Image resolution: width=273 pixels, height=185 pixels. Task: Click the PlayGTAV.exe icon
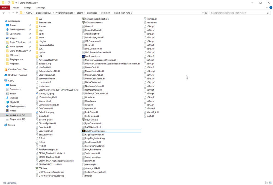[x=83, y=120]
